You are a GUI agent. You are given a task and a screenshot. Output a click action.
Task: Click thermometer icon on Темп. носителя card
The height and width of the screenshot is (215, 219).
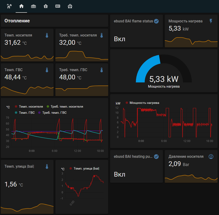pos(47,35)
